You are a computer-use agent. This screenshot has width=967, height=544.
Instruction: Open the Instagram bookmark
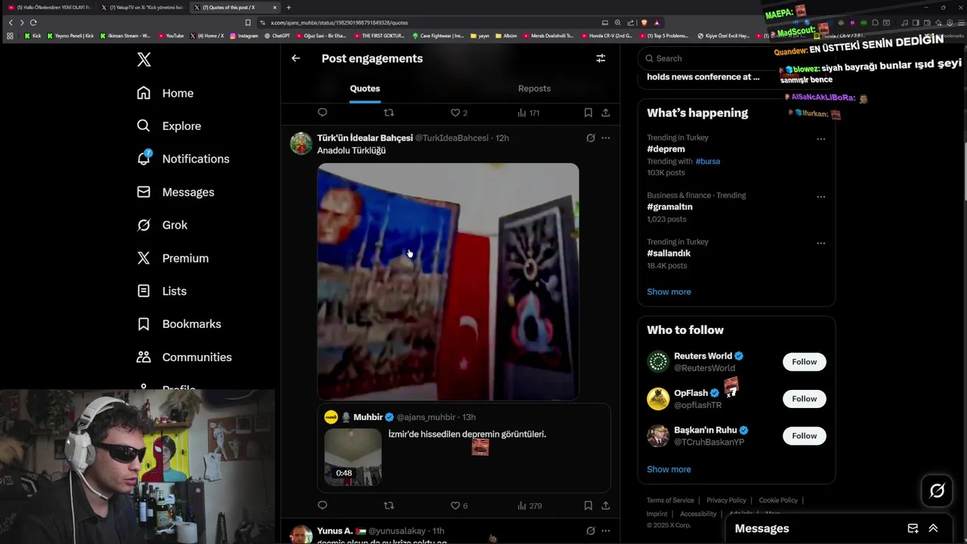coord(243,36)
